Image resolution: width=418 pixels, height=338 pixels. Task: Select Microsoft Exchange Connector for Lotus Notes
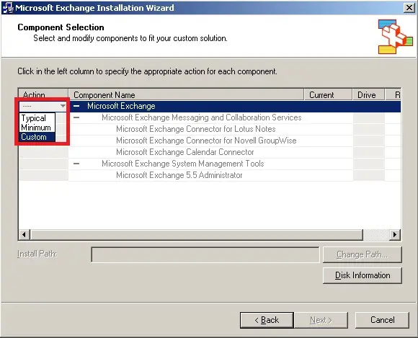[x=196, y=129]
